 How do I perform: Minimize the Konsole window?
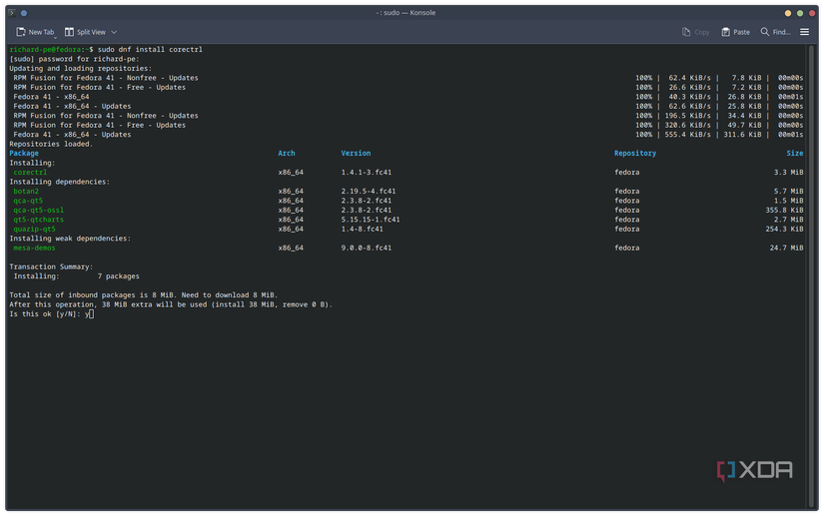787,13
